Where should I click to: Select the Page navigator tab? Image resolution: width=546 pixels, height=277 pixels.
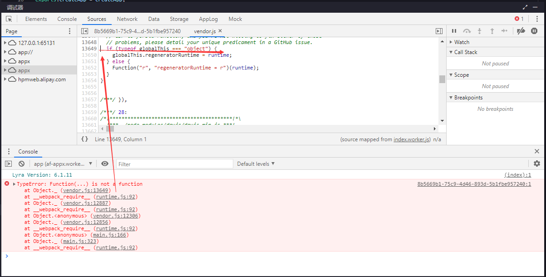pyautogui.click(x=11, y=31)
